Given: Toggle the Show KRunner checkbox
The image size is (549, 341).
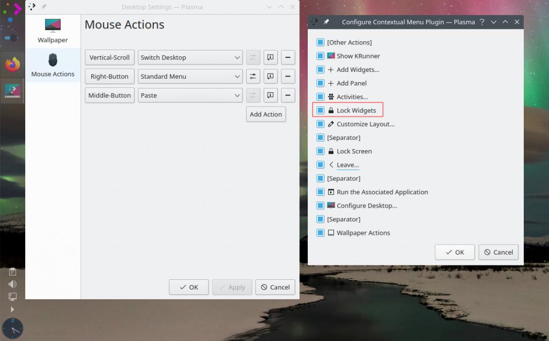Looking at the screenshot, I should [320, 56].
